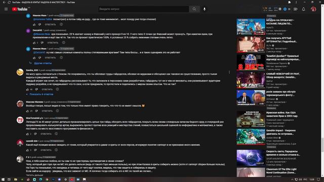The height and width of the screenshot is (182, 324).
Task: Go to YouTube home via the logo
Action: [20, 9]
